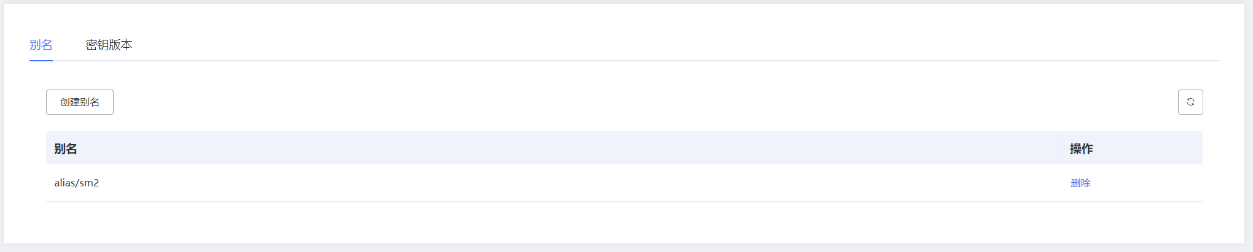Open the create alias dialog via 创建别名

click(x=80, y=102)
